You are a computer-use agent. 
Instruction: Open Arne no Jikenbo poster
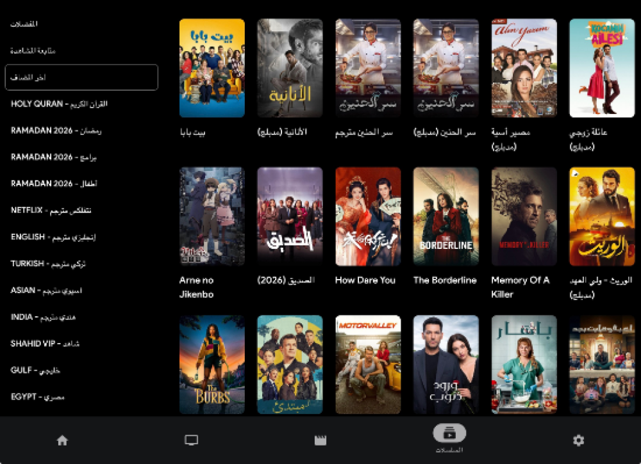tap(212, 216)
